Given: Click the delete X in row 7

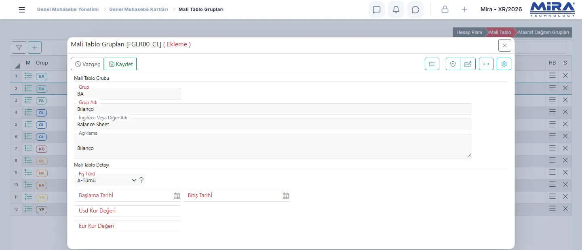Looking at the screenshot, I should coord(565,148).
